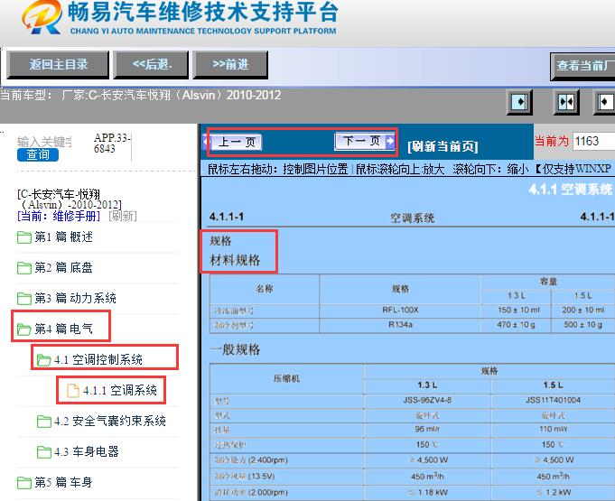Click the <<后退 back button
Image resolution: width=615 pixels, height=501 pixels.
151,65
